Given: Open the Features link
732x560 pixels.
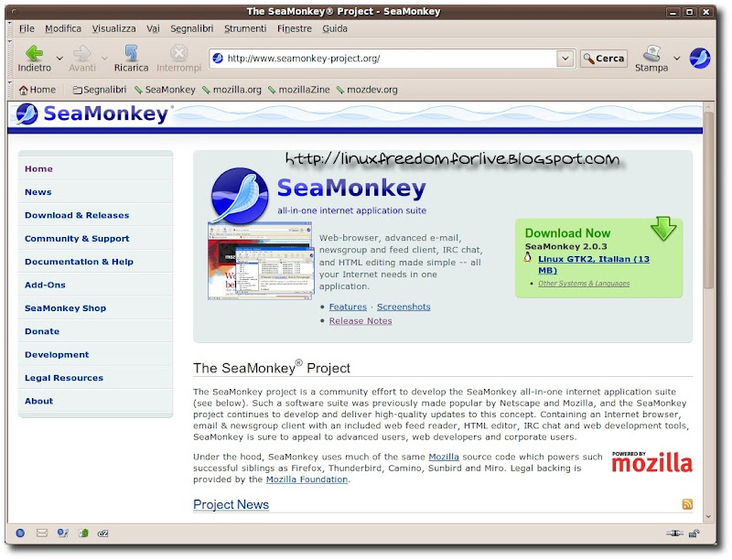Looking at the screenshot, I should pyautogui.click(x=348, y=307).
